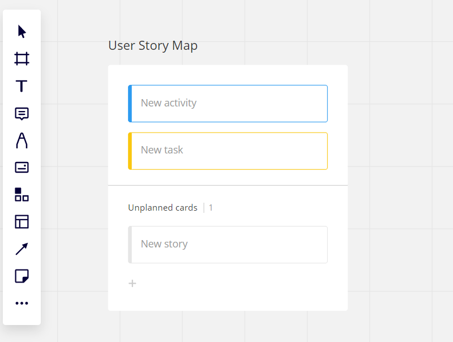This screenshot has height=342, width=453.
Task: Click the unplanned cards count number
Action: (211, 208)
